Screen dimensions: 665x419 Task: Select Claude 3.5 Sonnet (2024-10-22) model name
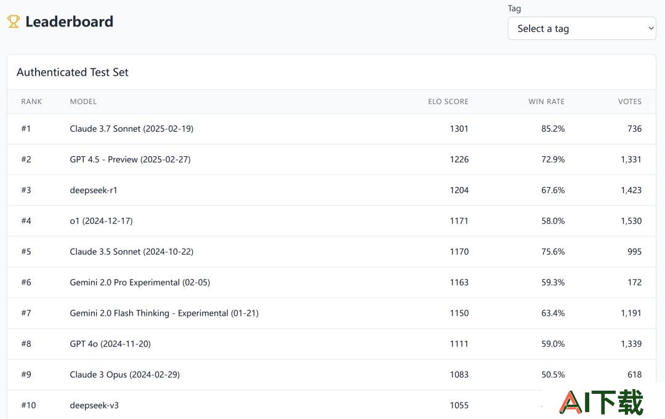pos(132,252)
